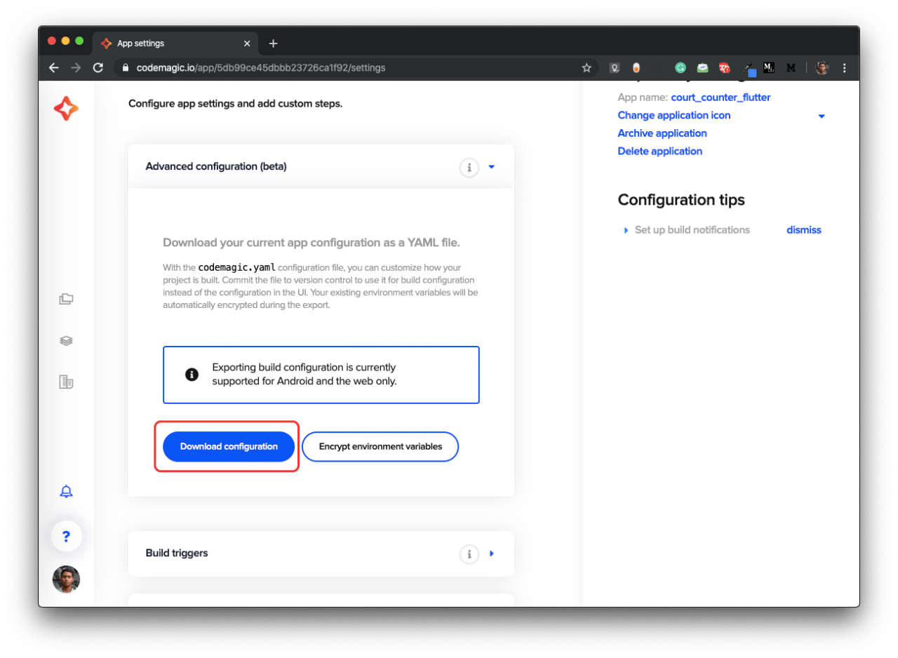Open the green envelope extension icon
The height and width of the screenshot is (658, 898).
[702, 68]
